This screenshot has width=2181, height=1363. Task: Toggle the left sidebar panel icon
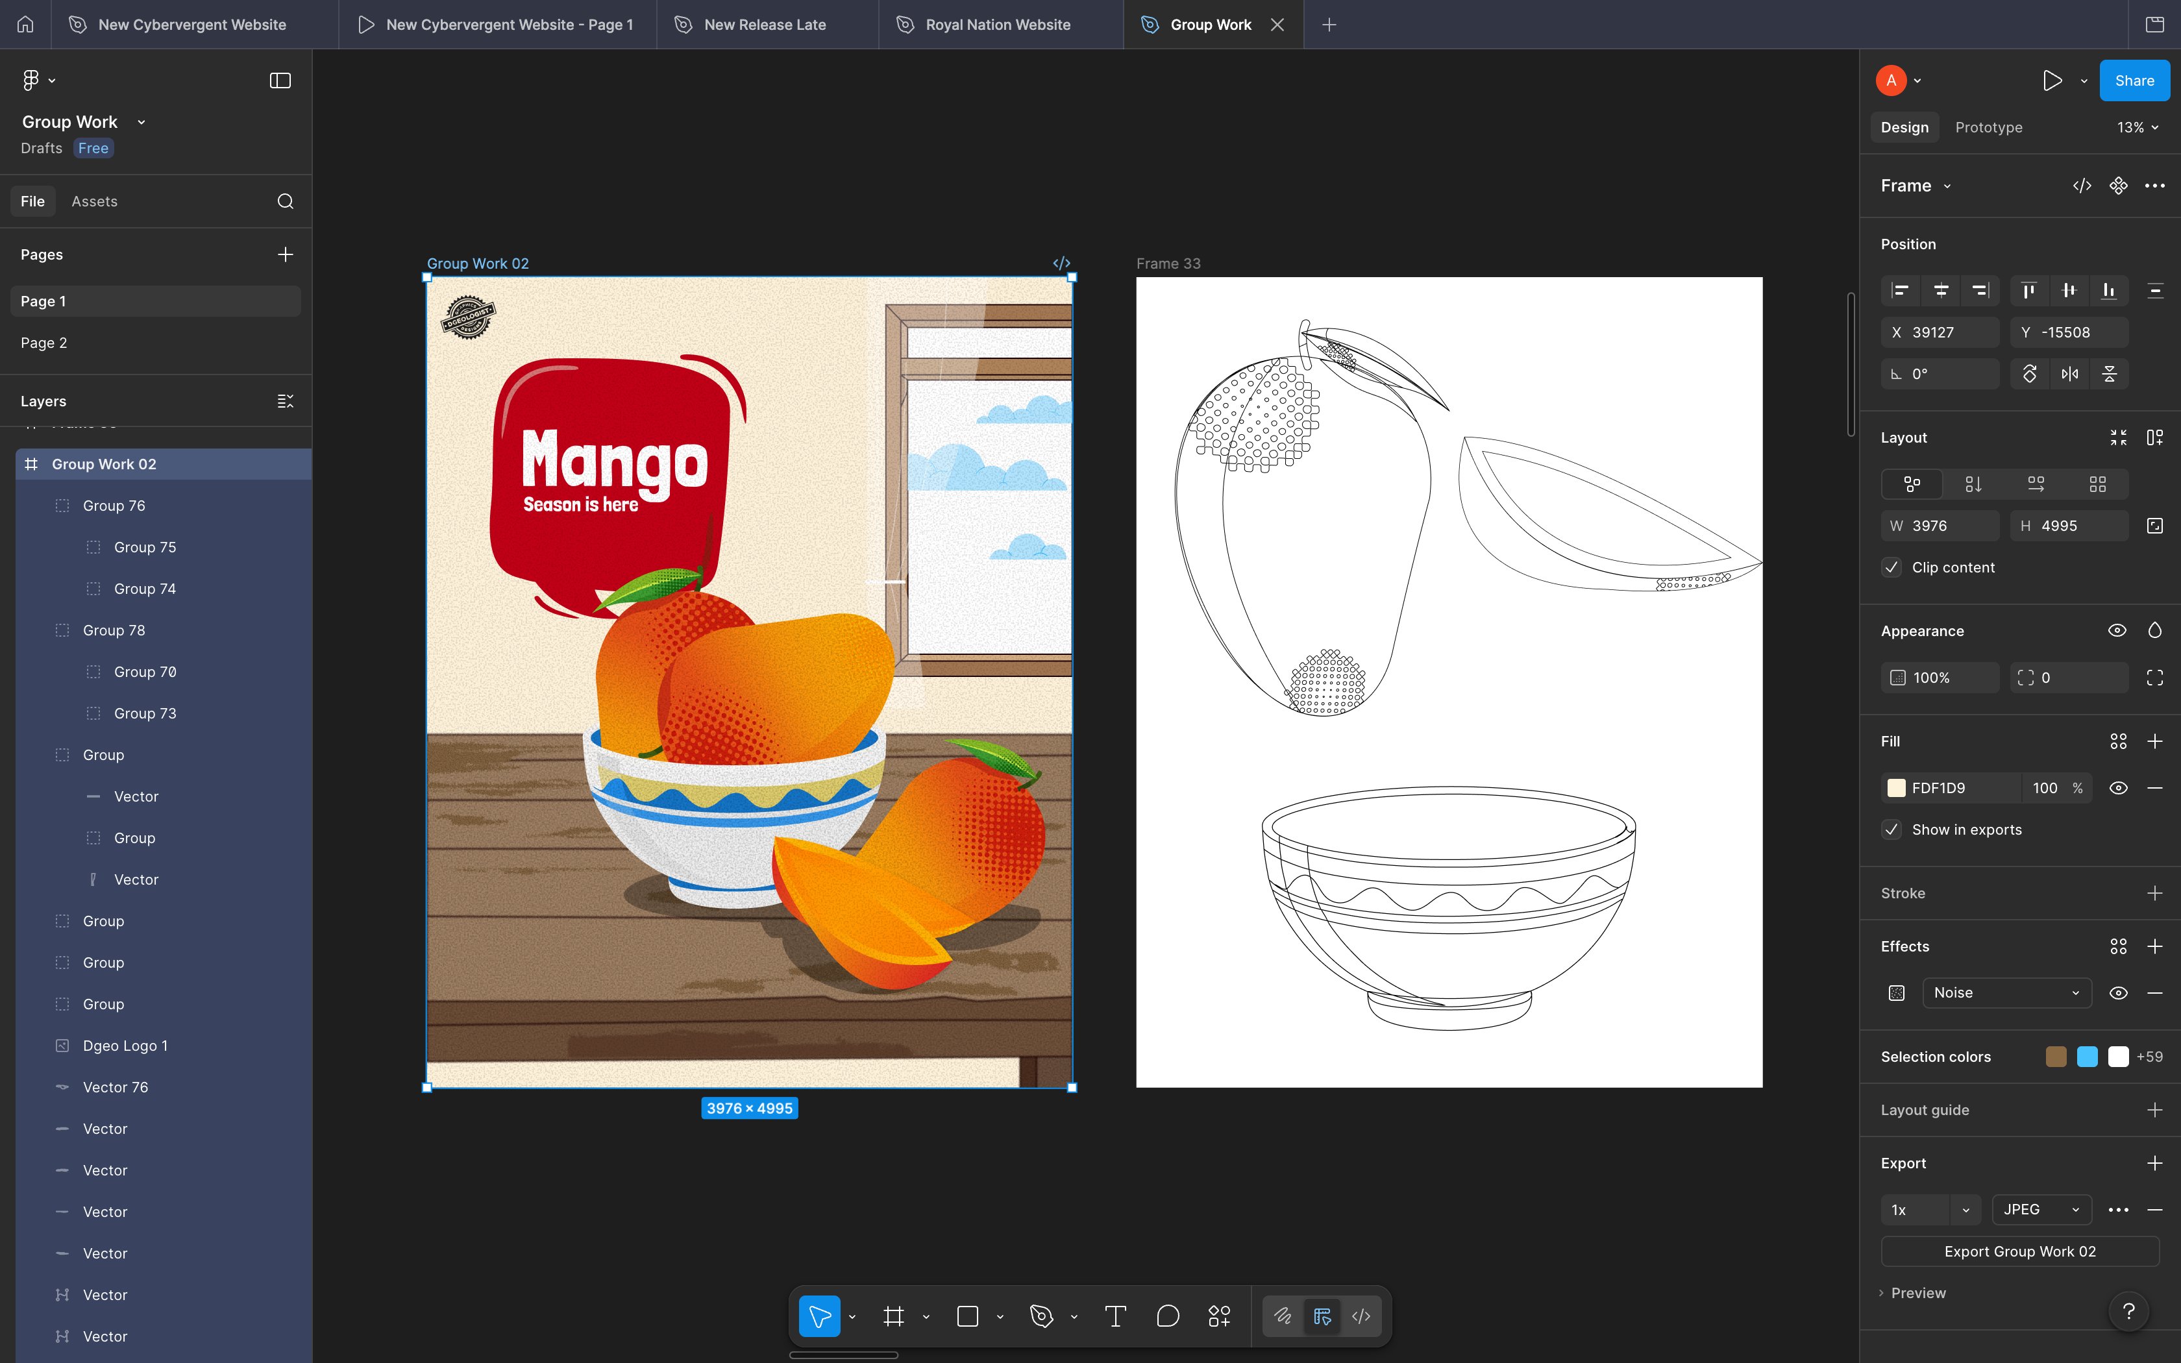pos(280,80)
